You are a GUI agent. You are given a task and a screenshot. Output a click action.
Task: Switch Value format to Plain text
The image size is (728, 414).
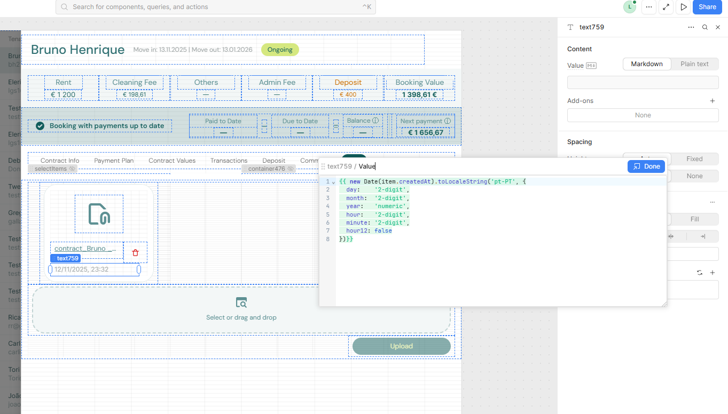(694, 63)
